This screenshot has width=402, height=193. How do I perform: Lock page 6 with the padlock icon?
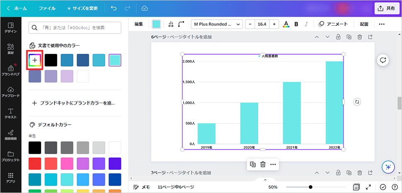click(x=338, y=37)
